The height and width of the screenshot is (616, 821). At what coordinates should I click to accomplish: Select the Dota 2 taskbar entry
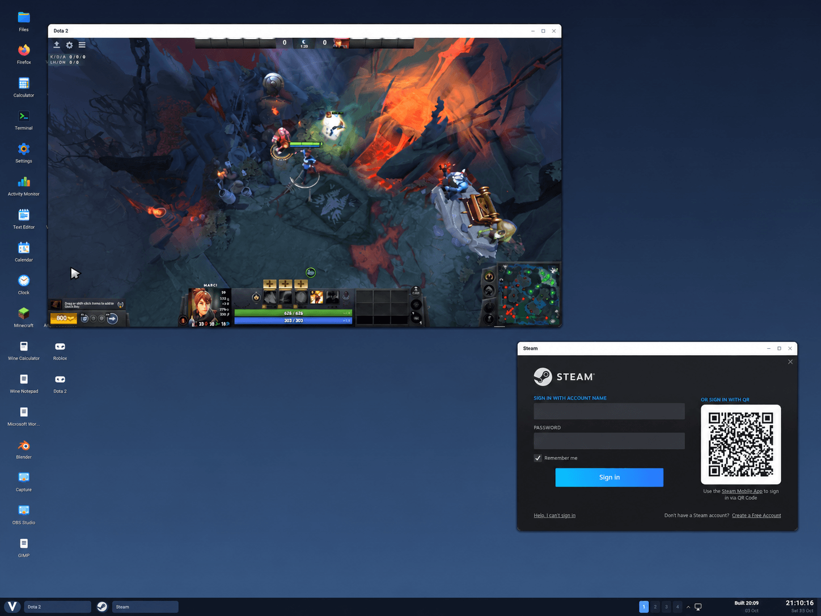click(x=57, y=607)
